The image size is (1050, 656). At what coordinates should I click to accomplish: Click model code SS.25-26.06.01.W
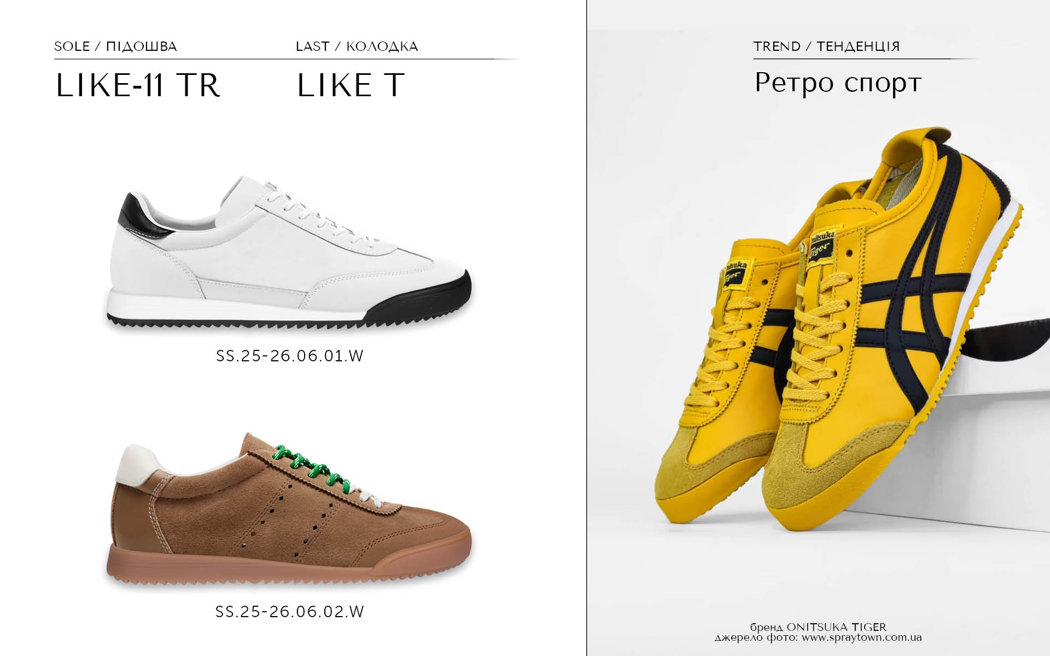pos(290,356)
